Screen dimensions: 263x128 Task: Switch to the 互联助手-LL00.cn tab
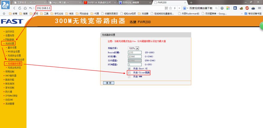(30, 3)
